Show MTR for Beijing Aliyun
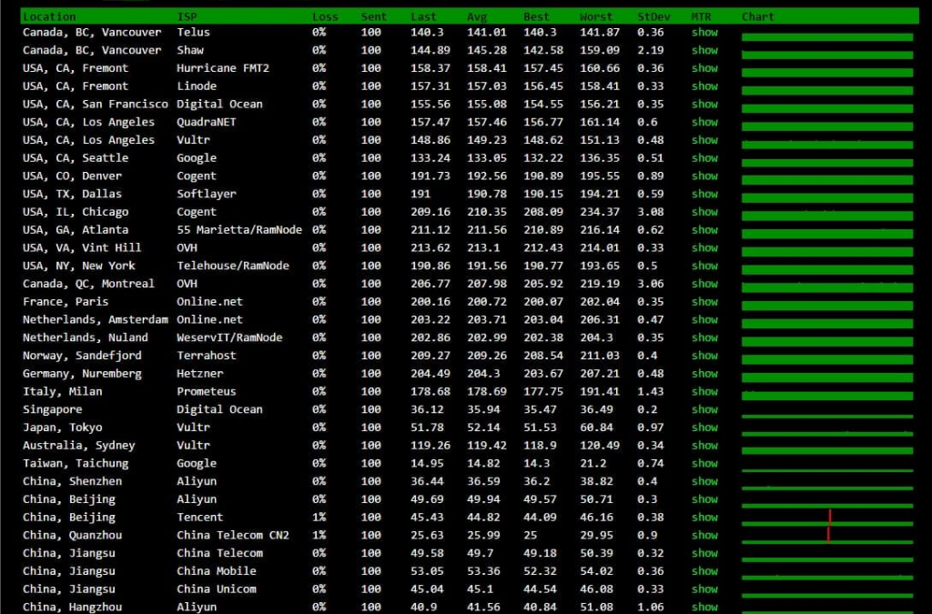932x614 pixels. [x=704, y=499]
